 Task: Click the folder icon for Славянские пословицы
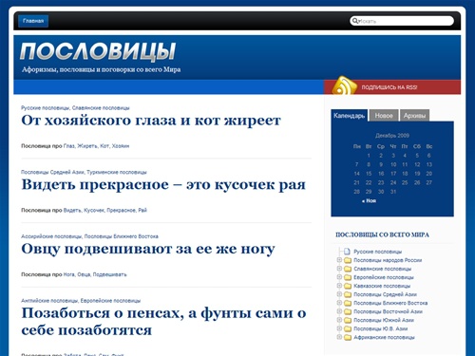coord(348,269)
